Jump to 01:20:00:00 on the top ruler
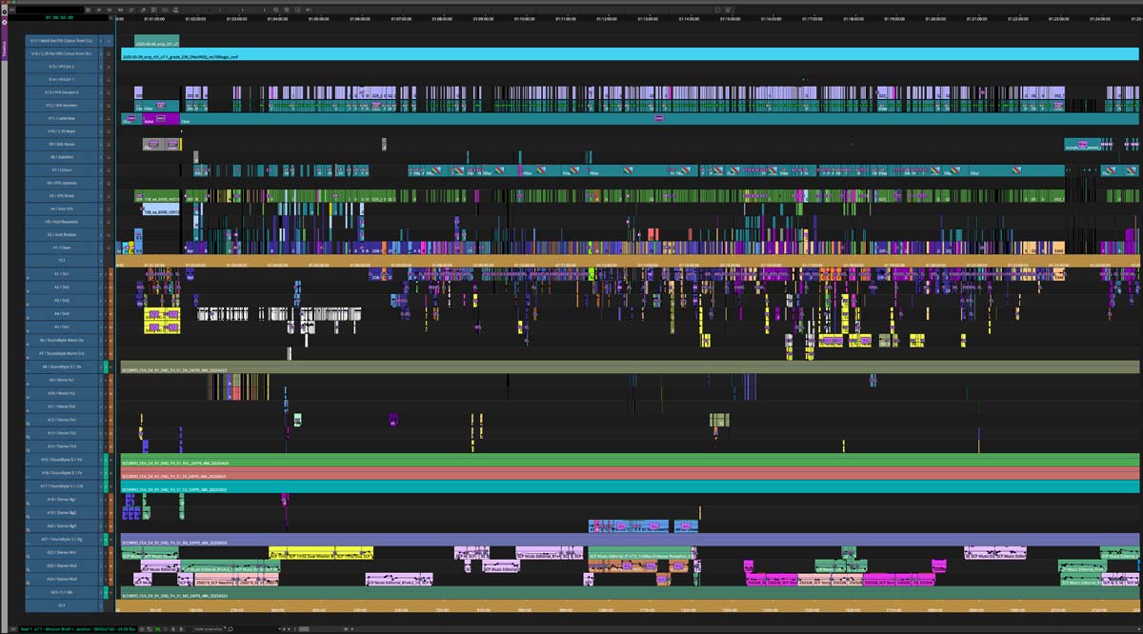 coord(935,18)
